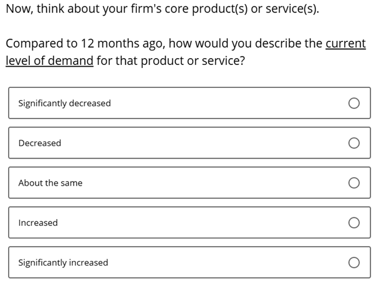The image size is (374, 284).
Task: Click the sentence "Now, think about your firm's core"
Action: [x=97, y=9]
